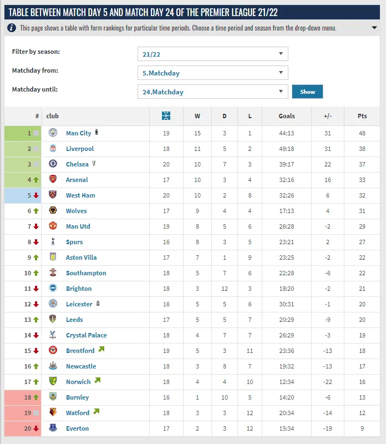
Task: Click the matches played pitch icon header
Action: [166, 116]
